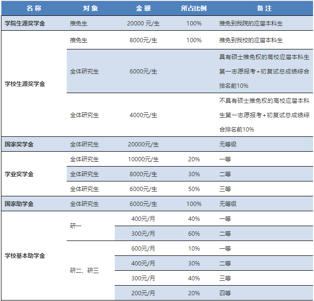Click 无等级 in the 国家奖学金 row
Image resolution: width=314 pixels, height=301 pixels.
[228, 144]
